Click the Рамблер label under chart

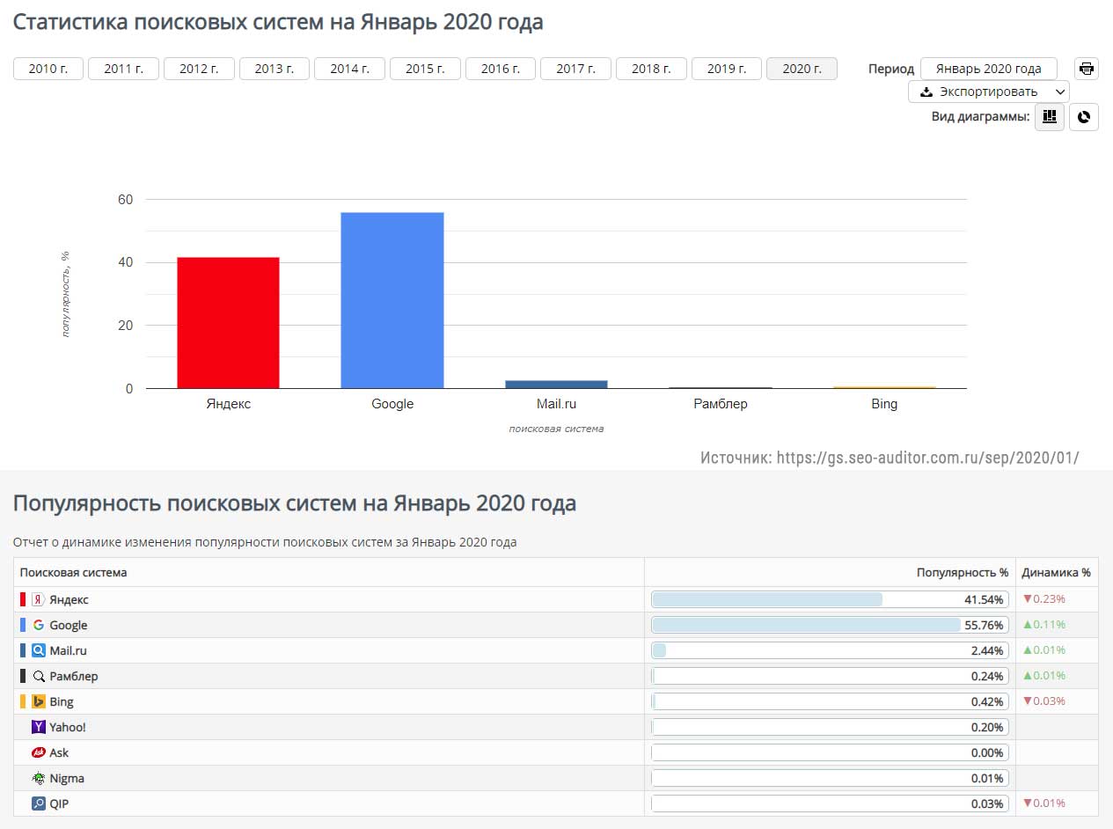[720, 404]
